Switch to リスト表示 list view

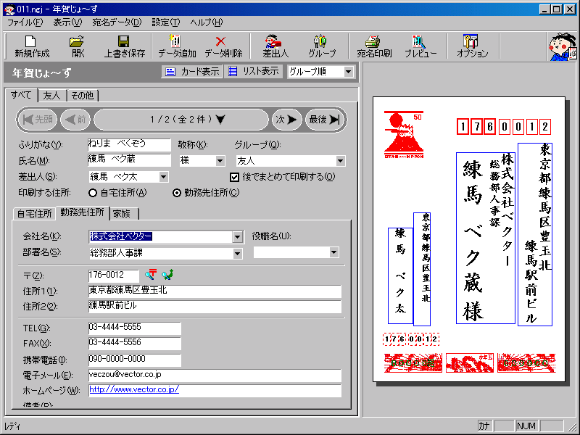click(253, 71)
